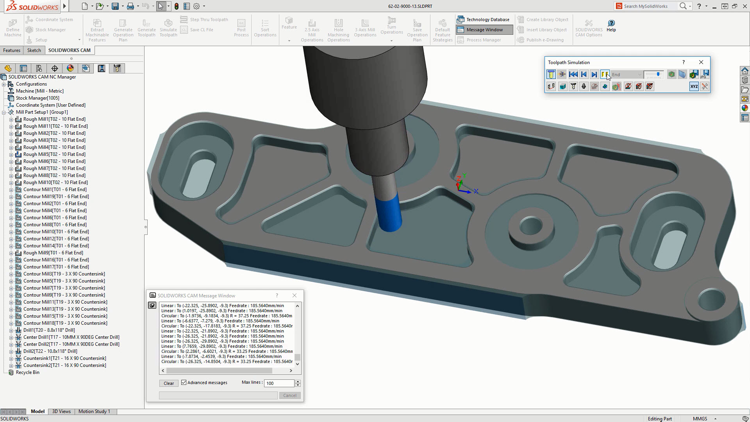This screenshot has height=422, width=750.
Task: Expand the Configurations tree node
Action: pyautogui.click(x=4, y=84)
